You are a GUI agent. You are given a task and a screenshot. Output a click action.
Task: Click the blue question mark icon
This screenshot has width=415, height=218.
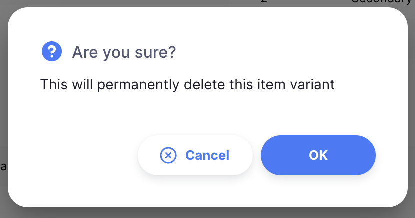(x=52, y=51)
